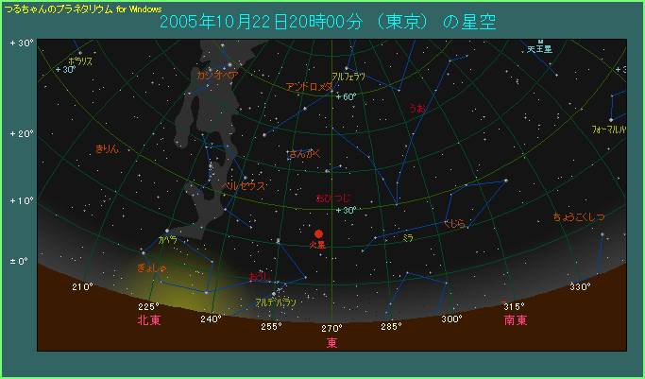Click the おひつじ constellation label
This screenshot has height=379, width=645.
[x=334, y=198]
